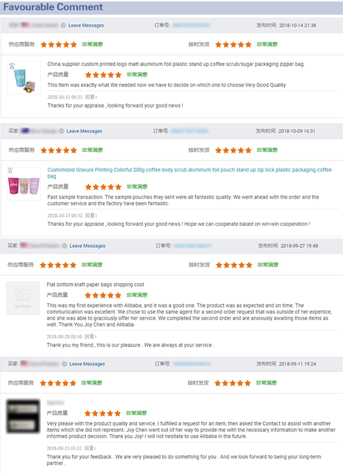Viewport: 343px width, 475px height.
Task: Click Leave Messages link in third review
Action: pyautogui.click(x=87, y=246)
